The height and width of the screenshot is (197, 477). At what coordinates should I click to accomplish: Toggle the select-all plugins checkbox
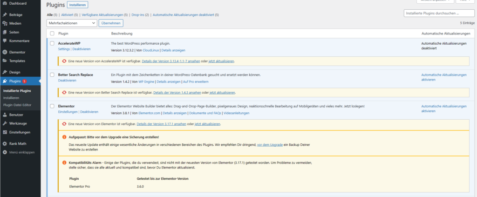52,34
